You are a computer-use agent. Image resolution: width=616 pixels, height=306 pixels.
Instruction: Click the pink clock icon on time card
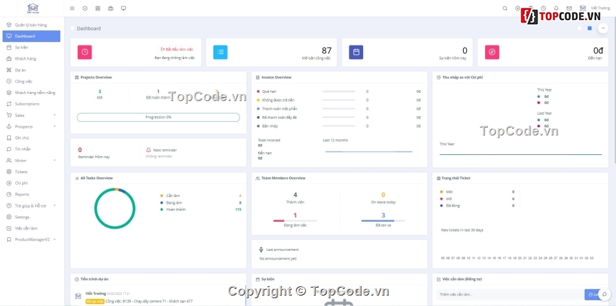coord(84,53)
